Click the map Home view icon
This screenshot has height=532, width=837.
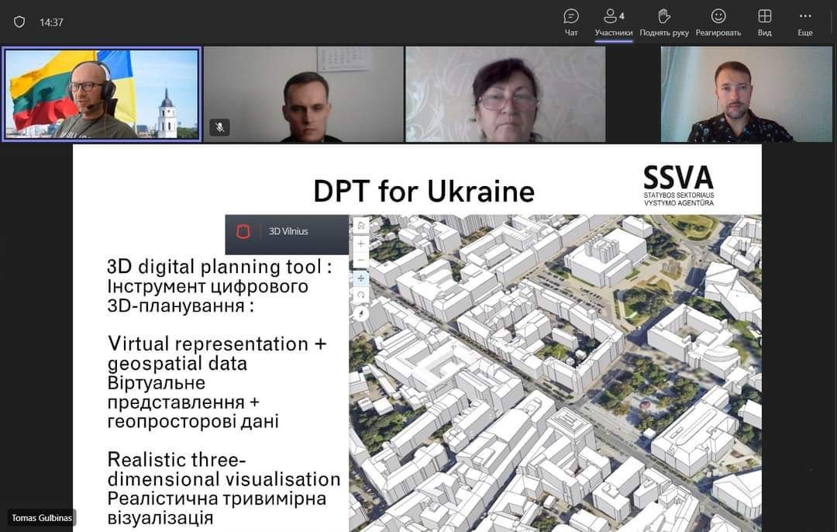click(x=360, y=226)
